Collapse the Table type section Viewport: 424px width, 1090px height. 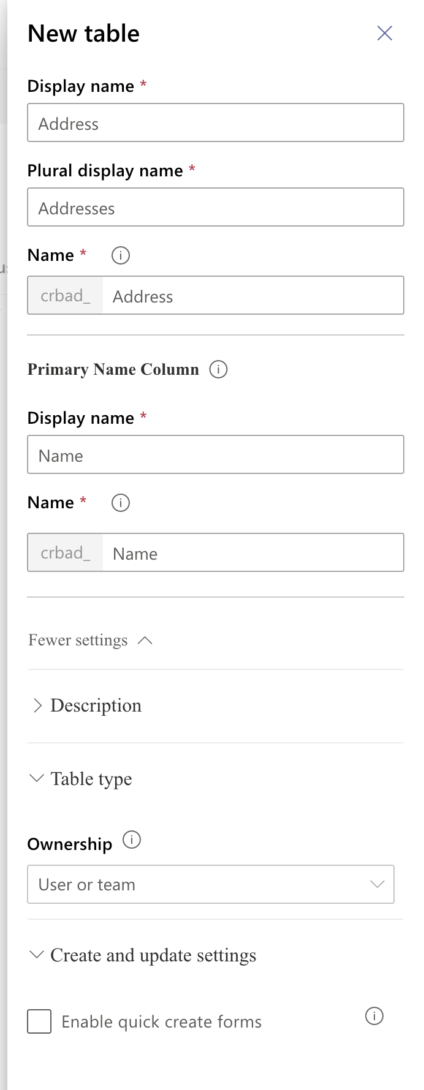[81, 779]
